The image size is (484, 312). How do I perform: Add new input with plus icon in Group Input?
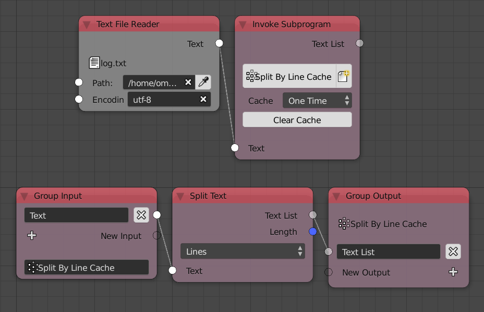pos(32,235)
